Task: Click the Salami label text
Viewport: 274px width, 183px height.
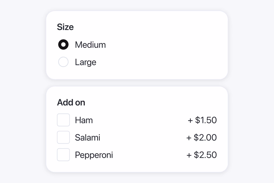Action: [x=87, y=137]
